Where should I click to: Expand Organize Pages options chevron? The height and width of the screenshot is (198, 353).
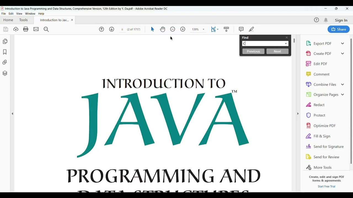click(343, 95)
